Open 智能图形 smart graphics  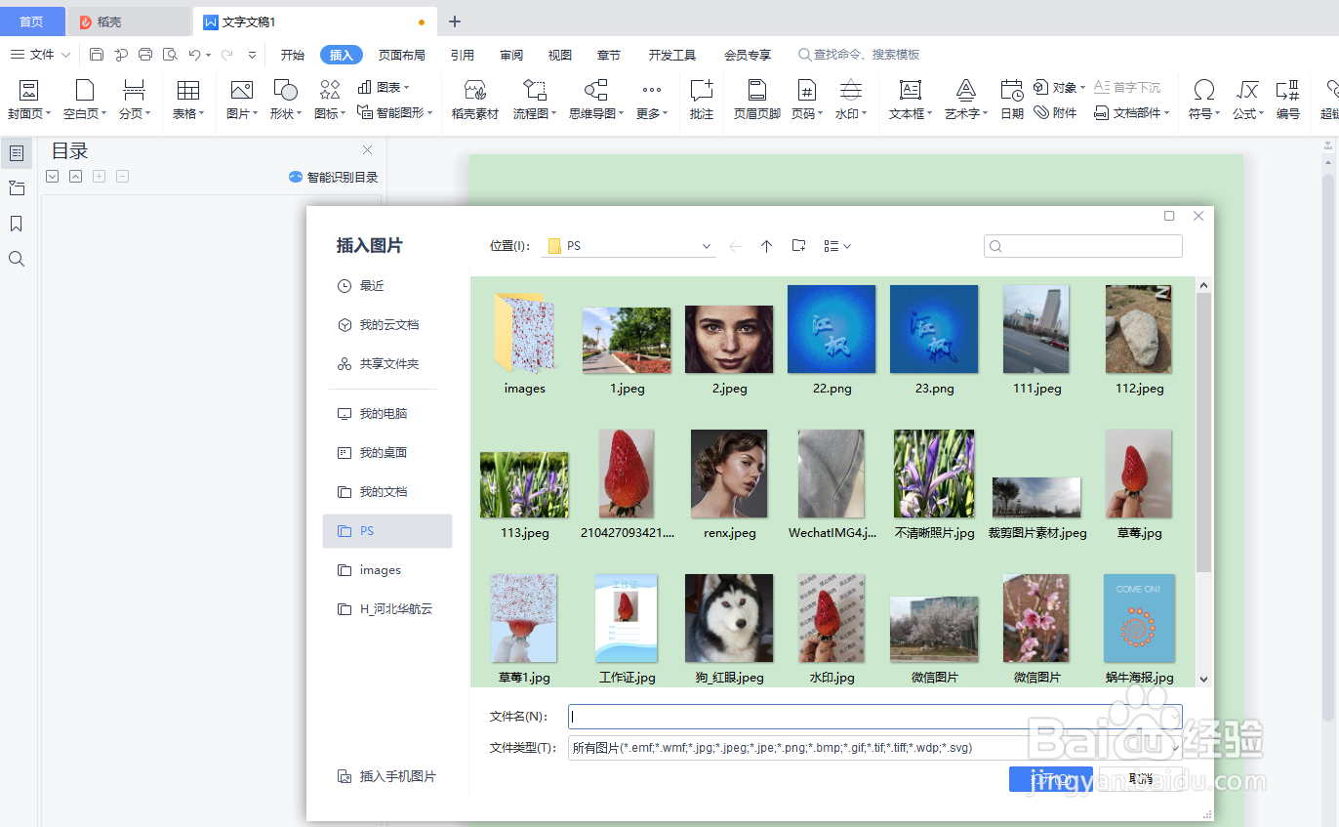click(394, 113)
